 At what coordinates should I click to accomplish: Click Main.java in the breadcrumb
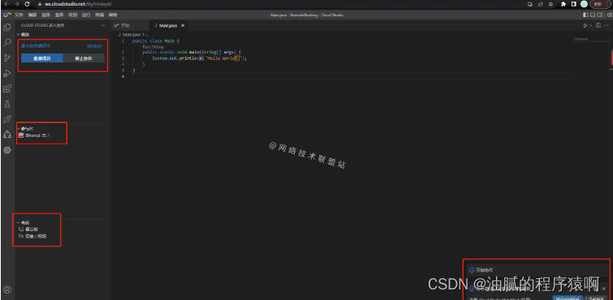pos(132,34)
